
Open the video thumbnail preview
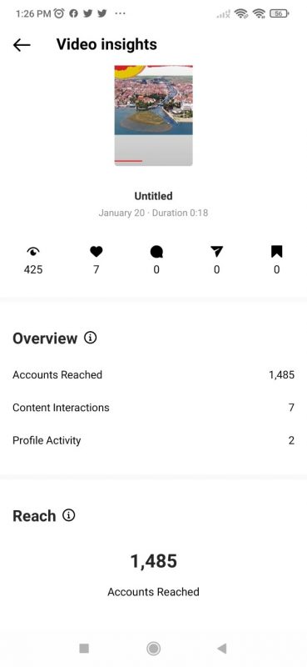point(153,115)
